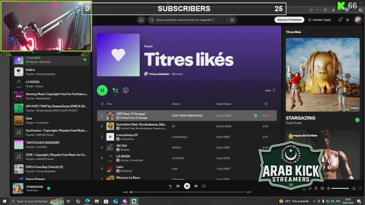Click Découvrir Premium button
The image size is (365, 205).
pos(289,20)
